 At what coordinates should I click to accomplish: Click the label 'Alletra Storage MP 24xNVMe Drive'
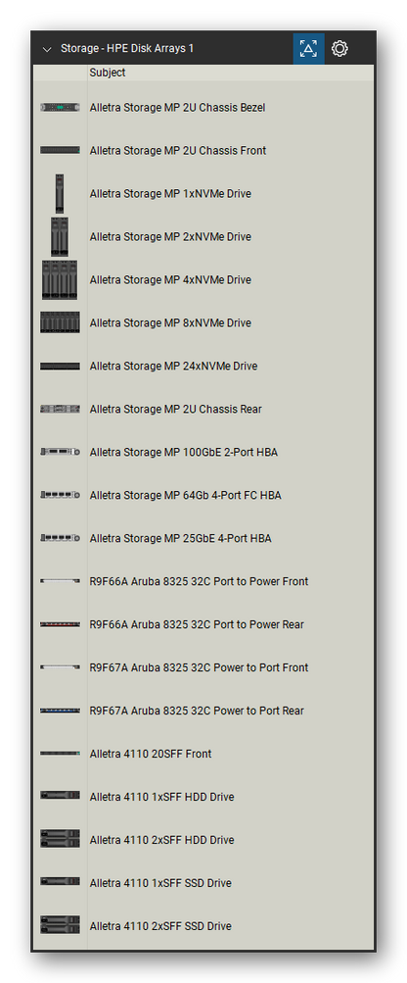coord(173,367)
